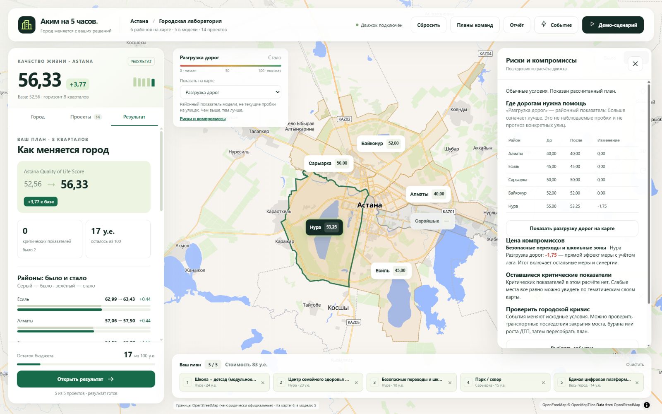This screenshot has height=414, width=662.
Task: Click the +3,77 к базе badge
Action: (x=41, y=202)
